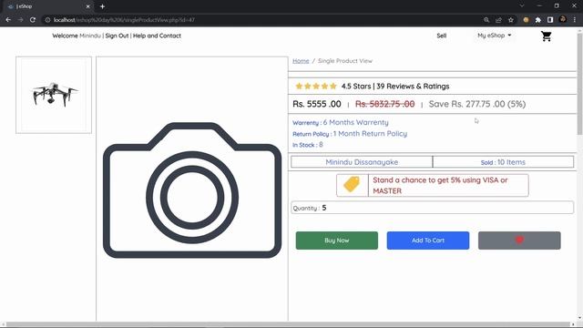Click the Save Rs. 277.75 text
The width and height of the screenshot is (583, 328).
(477, 104)
